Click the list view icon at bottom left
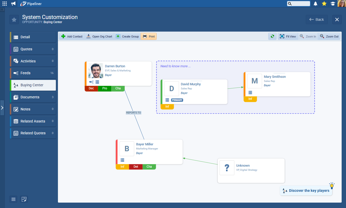 click(x=14, y=199)
